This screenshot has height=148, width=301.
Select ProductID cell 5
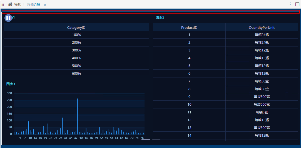(189, 66)
